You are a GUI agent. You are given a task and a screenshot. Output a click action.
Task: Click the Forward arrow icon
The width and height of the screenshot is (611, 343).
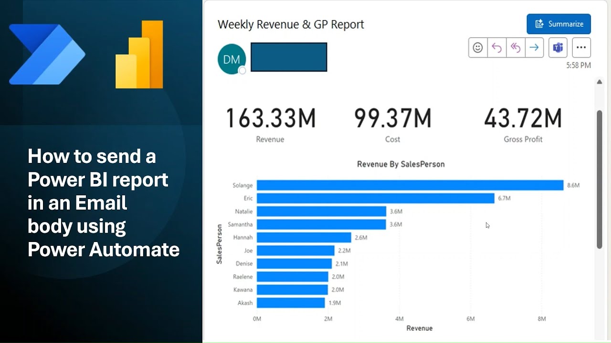coord(534,48)
